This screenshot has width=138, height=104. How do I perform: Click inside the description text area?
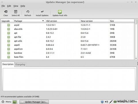point(69,79)
